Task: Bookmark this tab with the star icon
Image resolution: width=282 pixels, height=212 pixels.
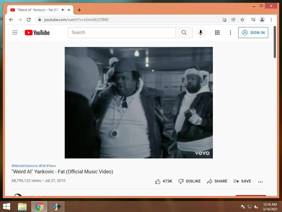Action: click(x=242, y=20)
